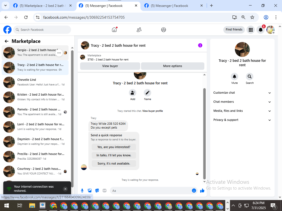Bookmark this page with star icon
Screen dimensions: 282x211
click(252, 17)
